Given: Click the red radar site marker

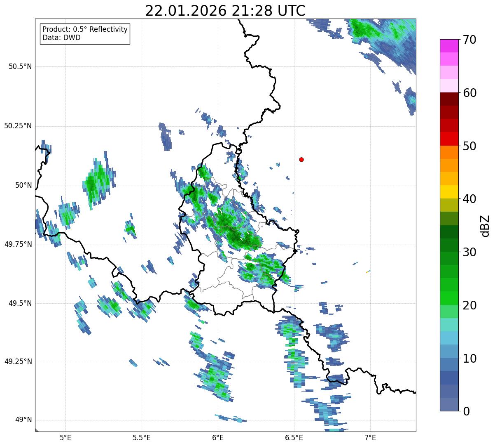Looking at the screenshot, I should click(301, 160).
